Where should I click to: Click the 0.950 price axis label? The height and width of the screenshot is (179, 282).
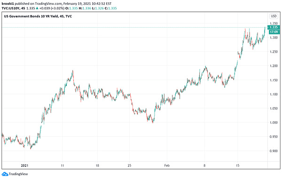pos(274,137)
